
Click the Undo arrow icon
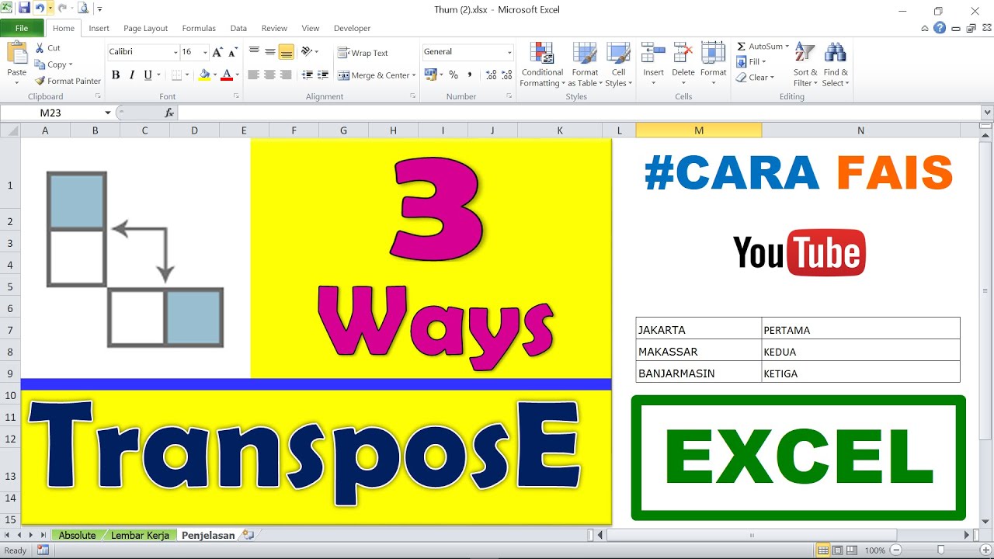point(39,9)
